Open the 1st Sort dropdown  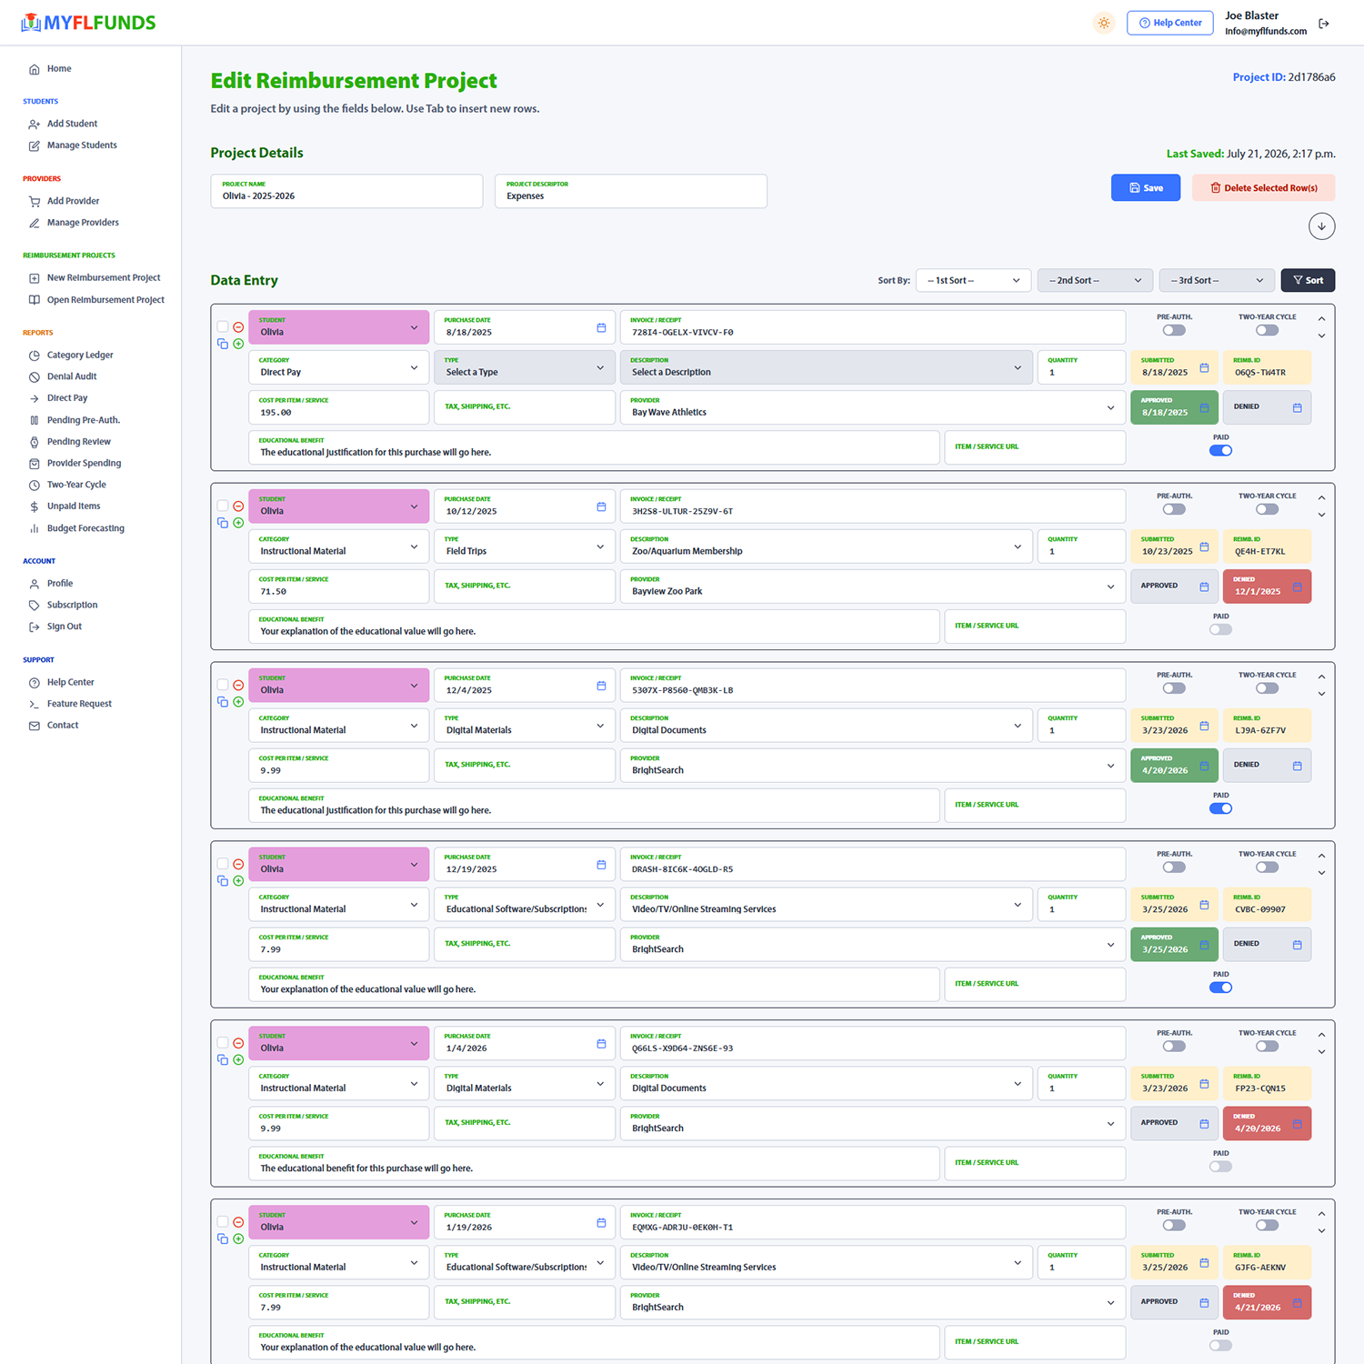click(x=974, y=280)
